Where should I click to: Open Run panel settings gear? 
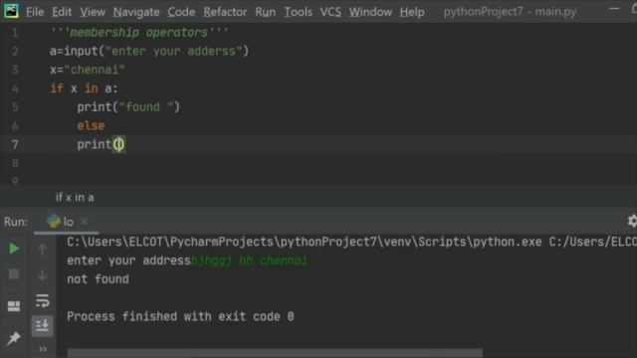click(632, 221)
